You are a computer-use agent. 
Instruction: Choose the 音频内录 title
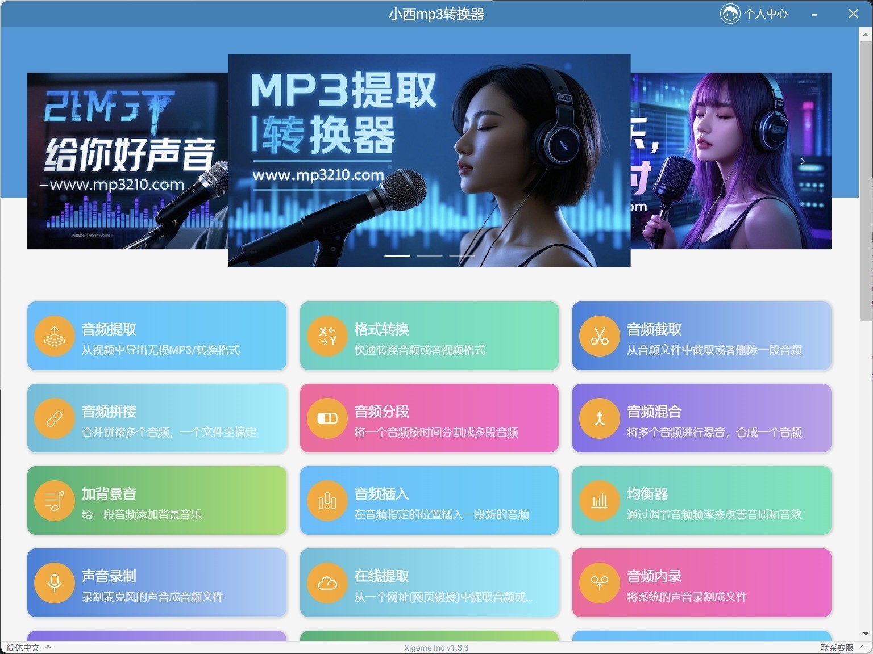tap(654, 576)
